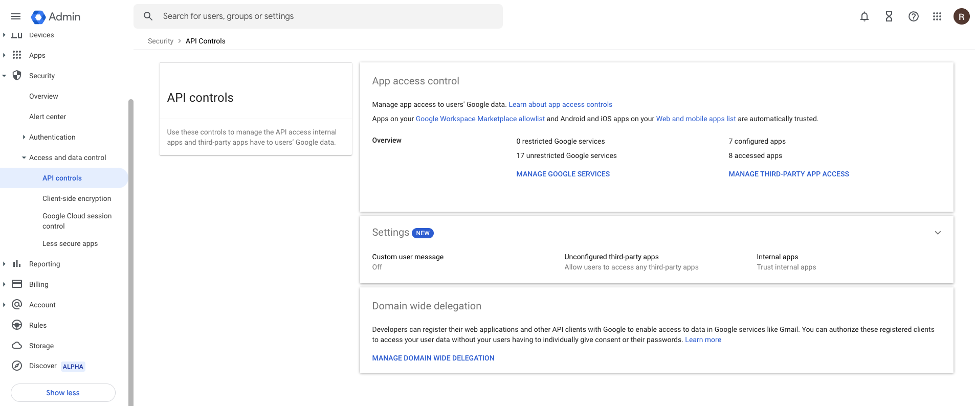Click MANAGE GOOGLE SERVICES link
Image resolution: width=975 pixels, height=406 pixels.
click(x=563, y=174)
